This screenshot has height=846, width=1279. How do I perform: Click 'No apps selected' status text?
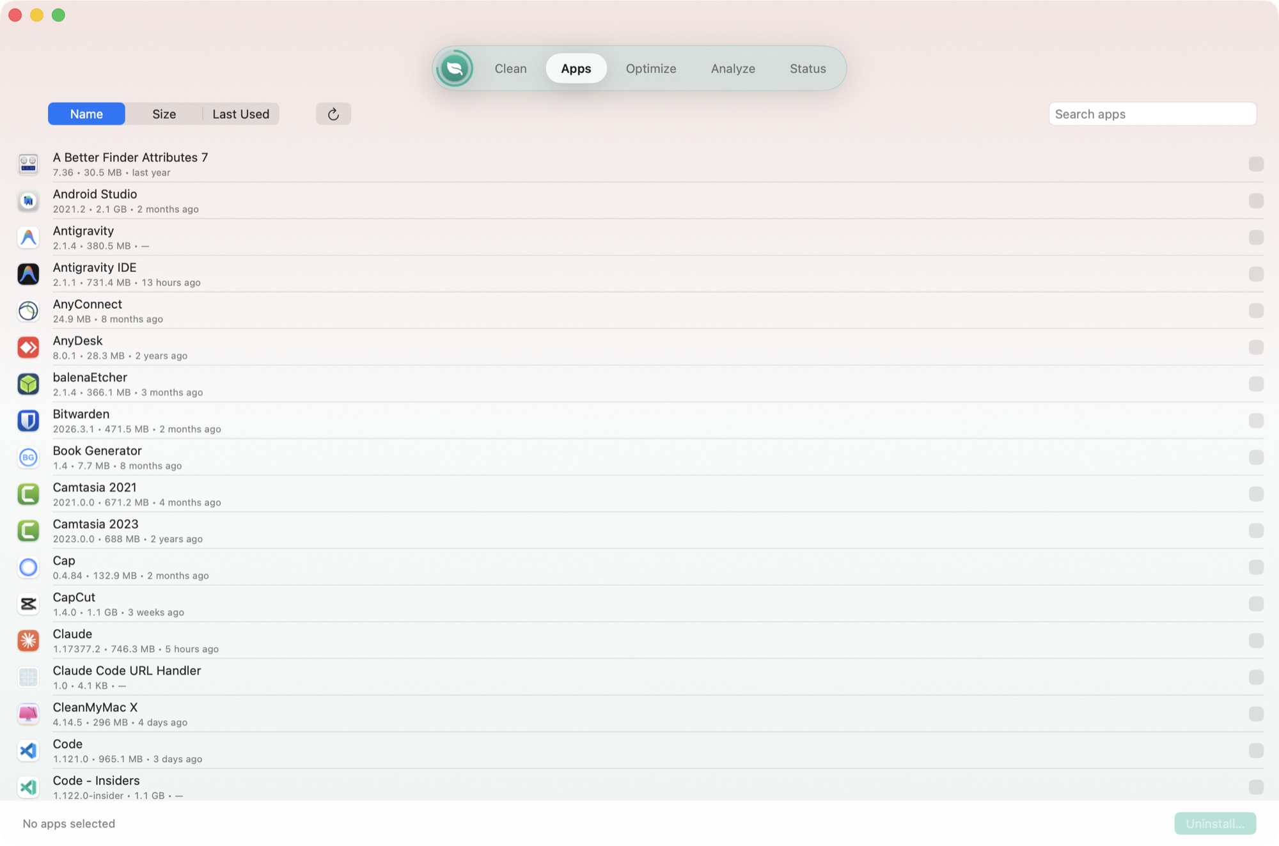point(69,824)
